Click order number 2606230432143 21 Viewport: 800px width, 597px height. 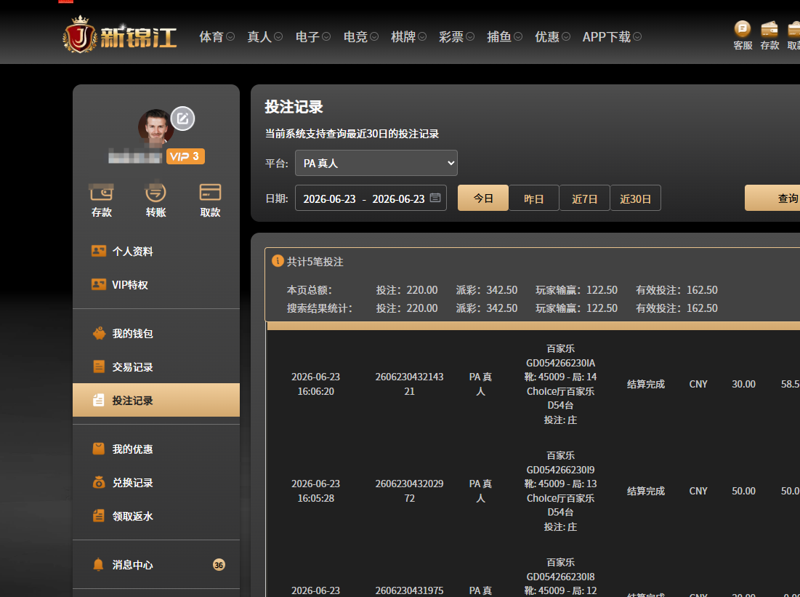coord(409,383)
